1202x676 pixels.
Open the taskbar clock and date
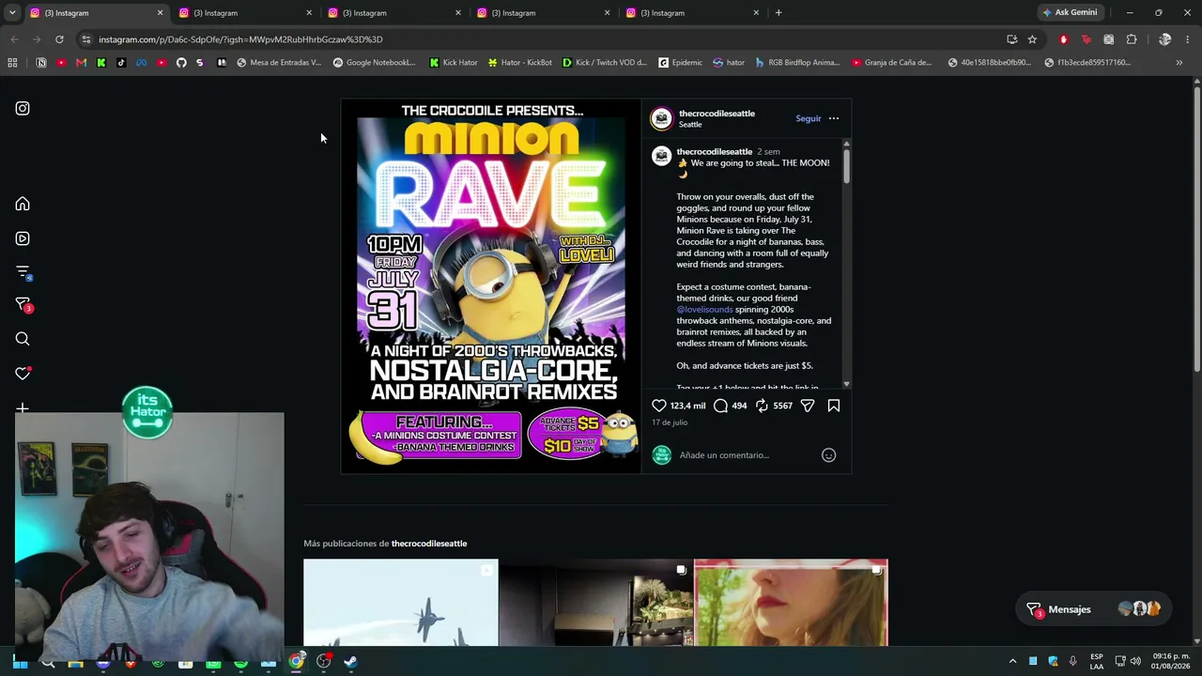pos(1171,661)
